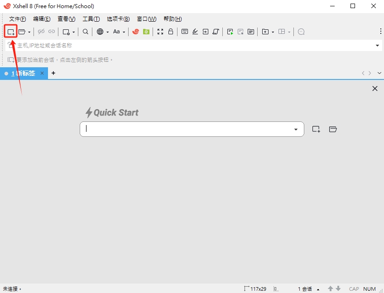Open the session Properties gear icon
The height and width of the screenshot is (293, 384).
tap(66, 32)
